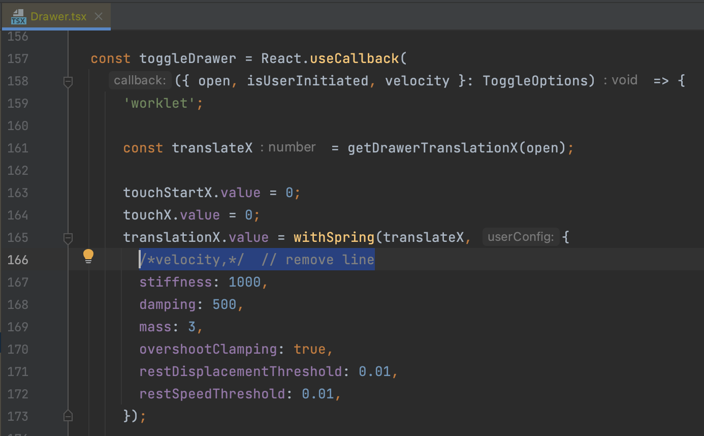
Task: Click 'restSpeedThreshold' property
Action: (x=212, y=394)
